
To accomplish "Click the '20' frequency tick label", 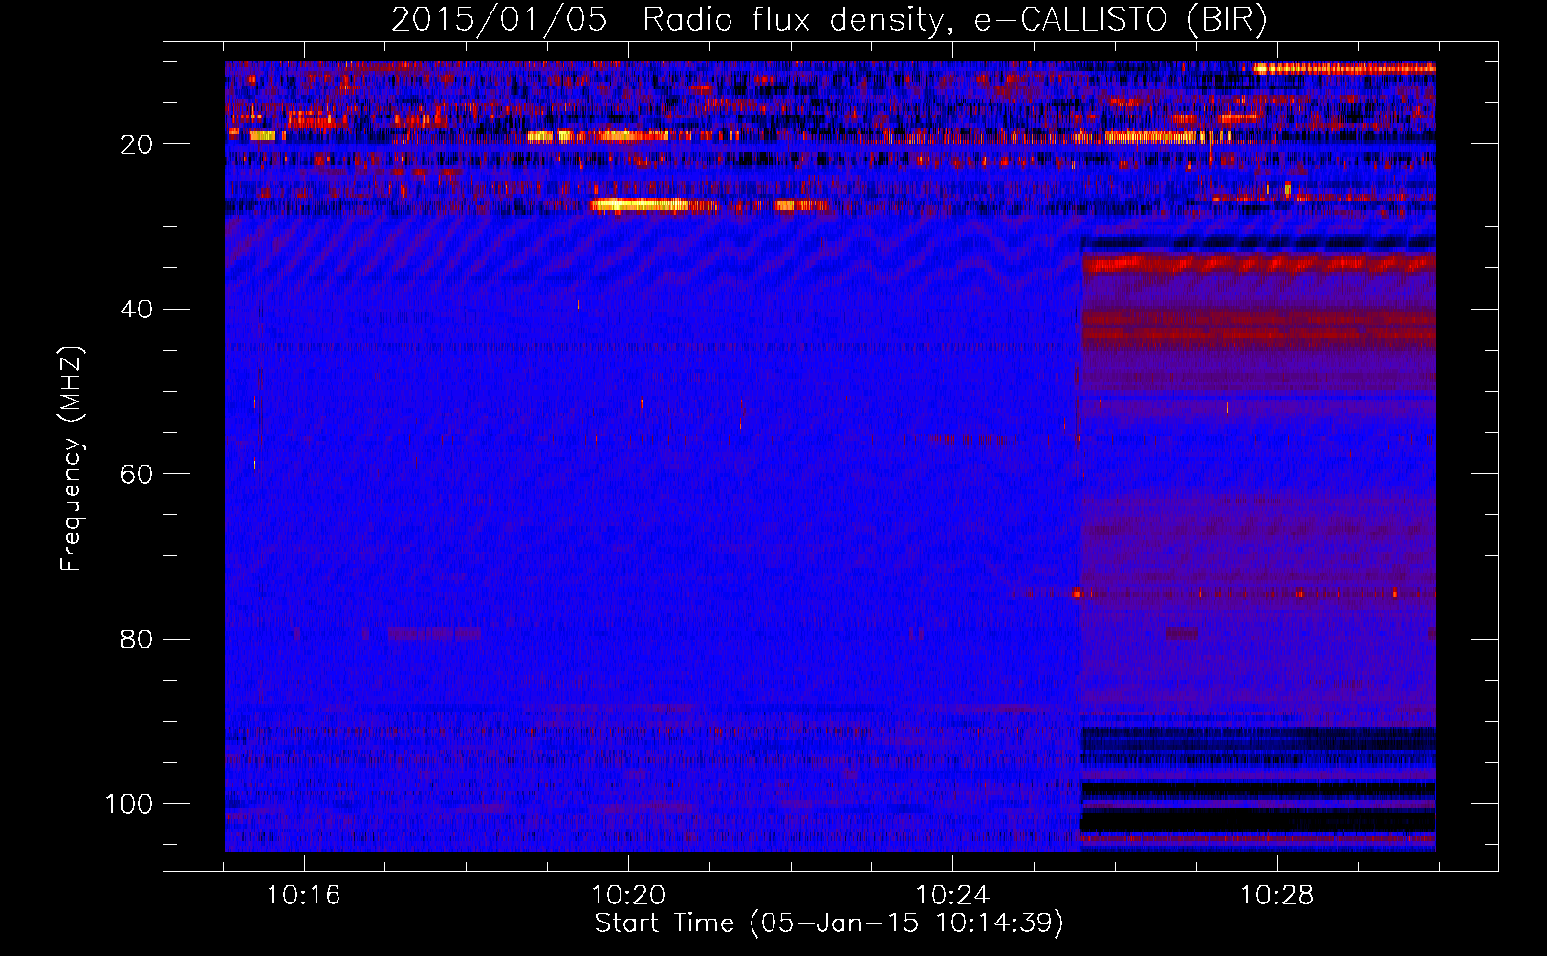I will point(138,145).
